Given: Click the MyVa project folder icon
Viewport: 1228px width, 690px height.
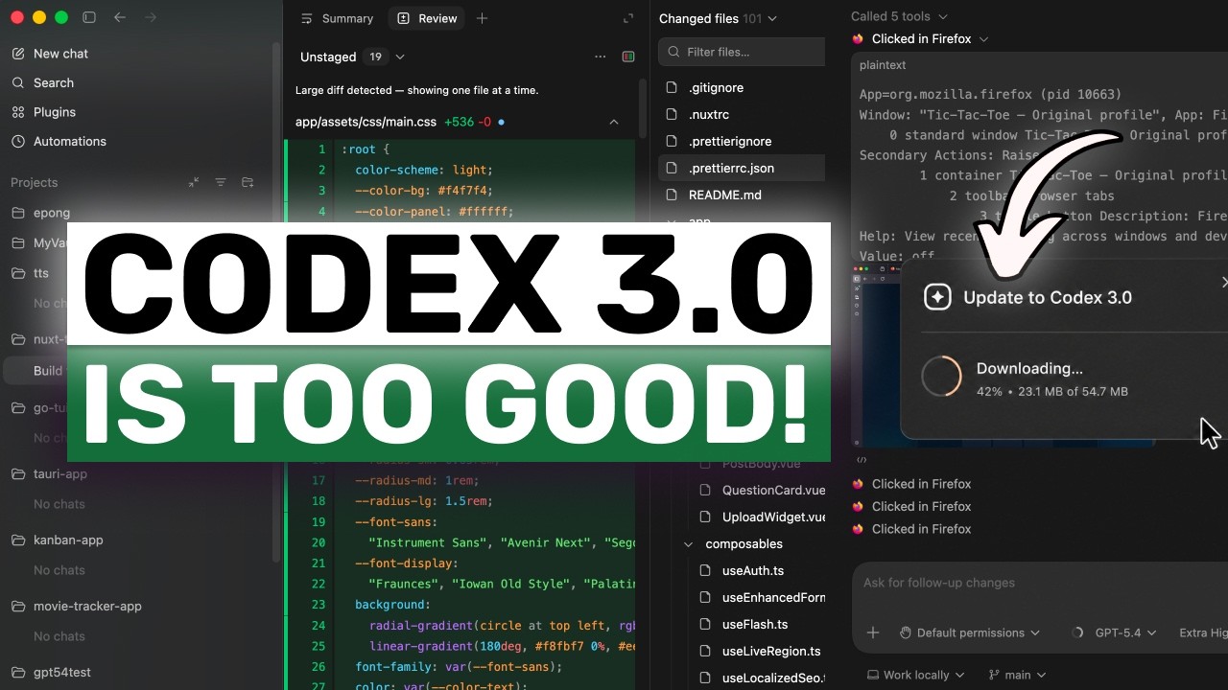Looking at the screenshot, I should [x=17, y=243].
